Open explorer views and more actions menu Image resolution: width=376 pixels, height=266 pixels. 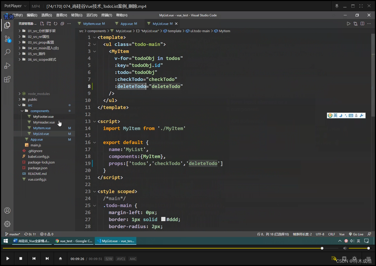[69, 24]
